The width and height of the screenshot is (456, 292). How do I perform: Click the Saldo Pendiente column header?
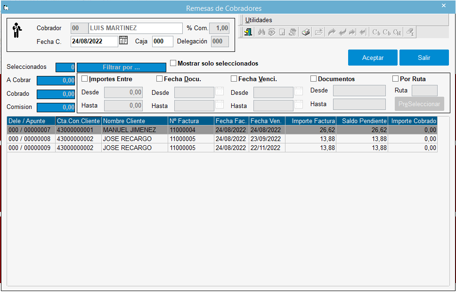362,121
